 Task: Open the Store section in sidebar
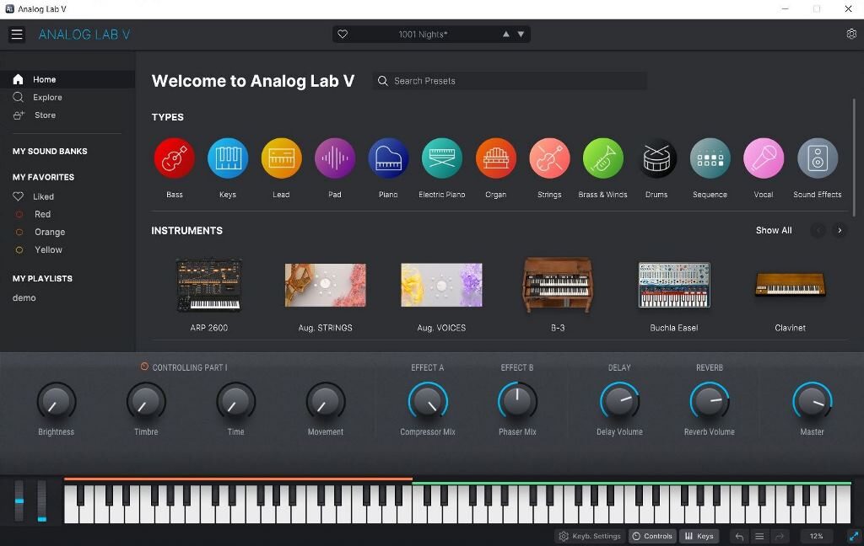[67, 115]
